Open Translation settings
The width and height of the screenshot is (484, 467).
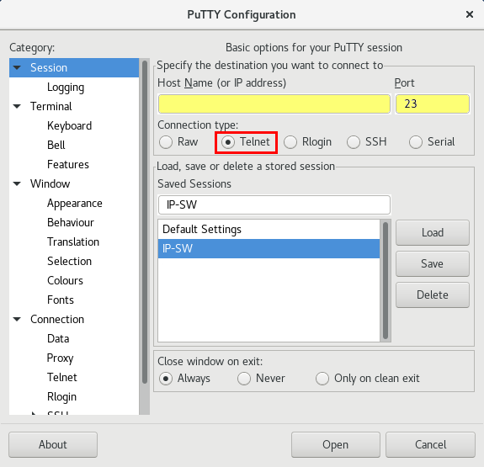73,242
